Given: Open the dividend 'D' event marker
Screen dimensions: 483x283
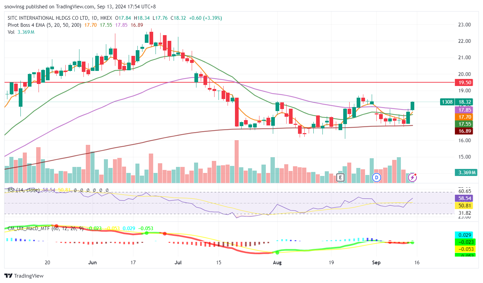Looking at the screenshot, I should pos(377,177).
